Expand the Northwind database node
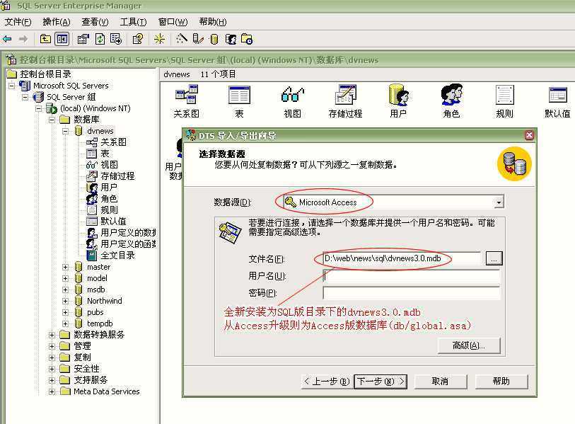The image size is (575, 424). pos(65,301)
